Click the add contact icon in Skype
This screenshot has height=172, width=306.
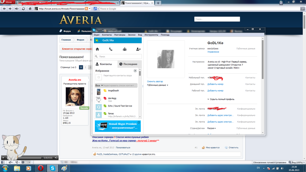(x=138, y=49)
